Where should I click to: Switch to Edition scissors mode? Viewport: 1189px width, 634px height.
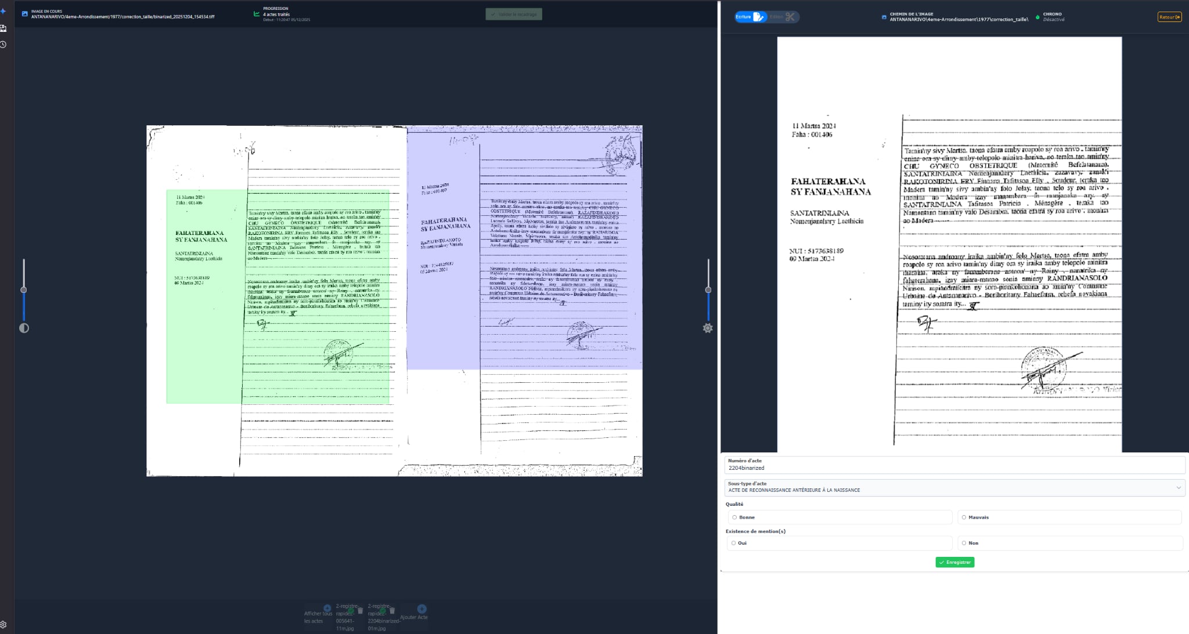click(783, 17)
